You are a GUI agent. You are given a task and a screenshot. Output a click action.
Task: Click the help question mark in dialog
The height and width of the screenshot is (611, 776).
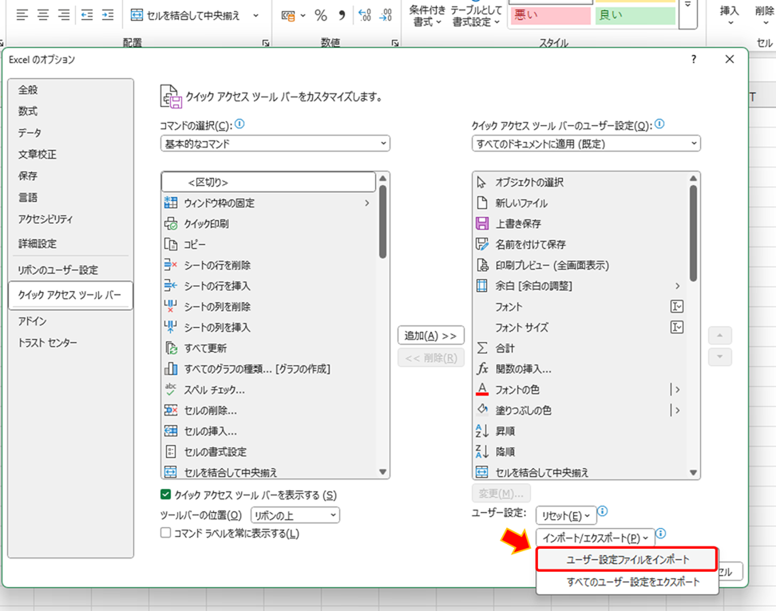(x=693, y=59)
